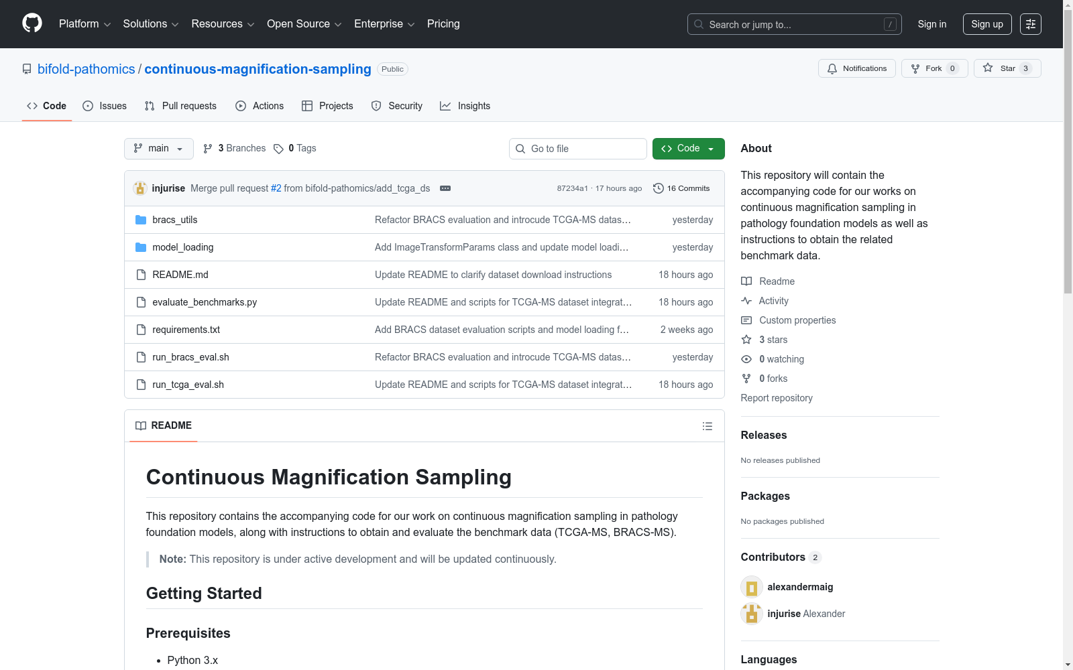
Task: Click the injurise contributor avatar
Action: [x=752, y=614]
